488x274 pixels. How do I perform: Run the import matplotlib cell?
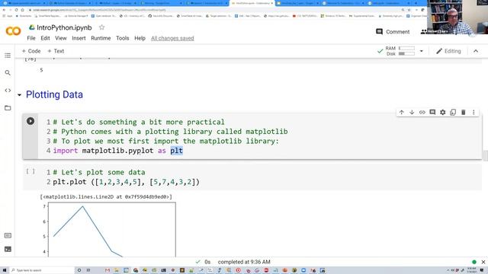point(30,121)
